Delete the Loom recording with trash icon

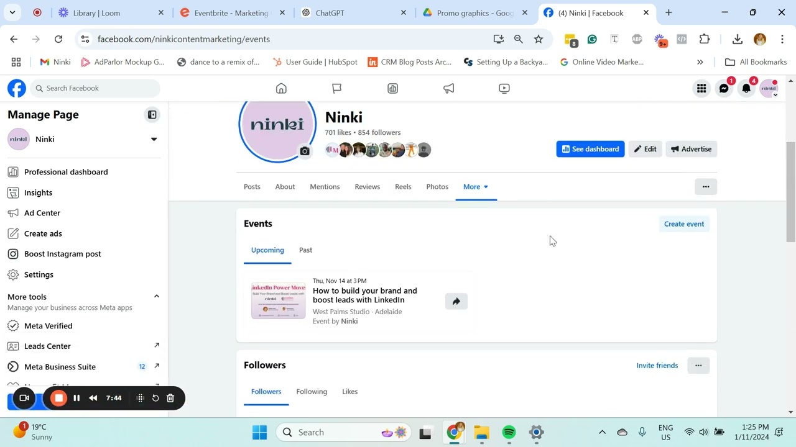coord(170,398)
